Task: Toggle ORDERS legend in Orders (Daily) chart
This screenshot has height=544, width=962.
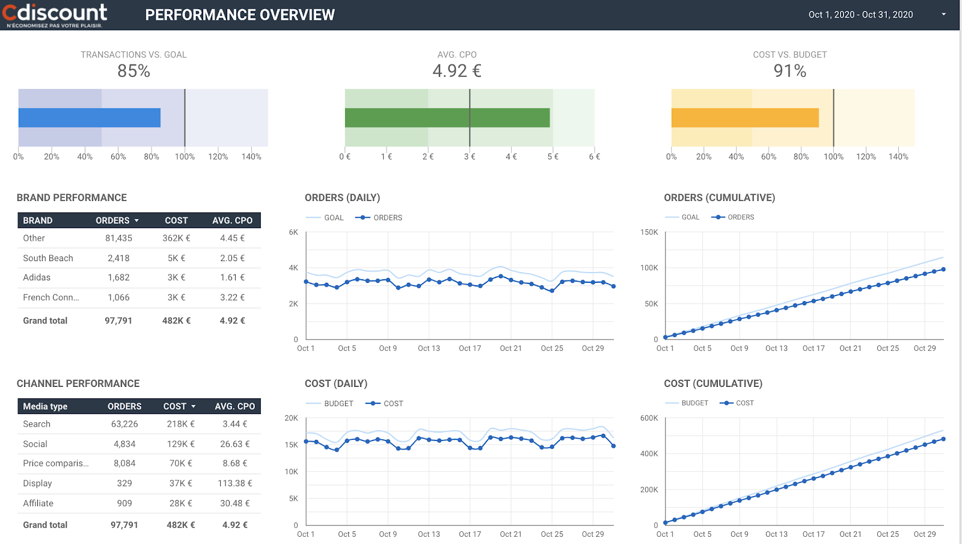Action: point(379,217)
